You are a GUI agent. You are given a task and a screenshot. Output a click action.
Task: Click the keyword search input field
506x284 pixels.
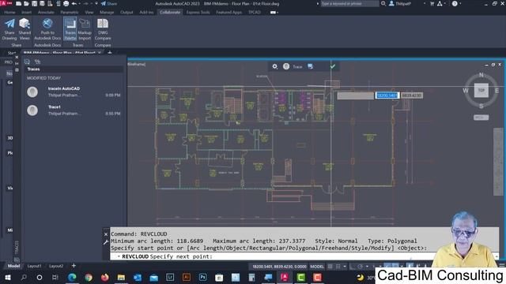[349, 3]
